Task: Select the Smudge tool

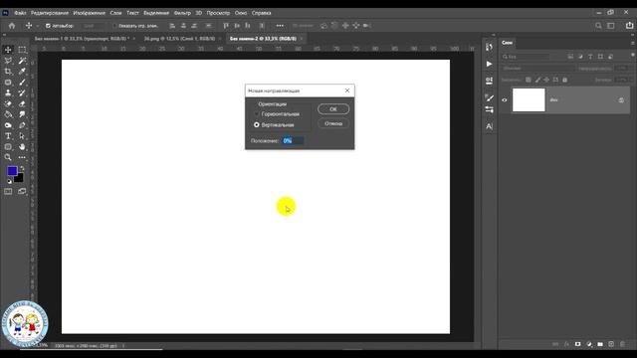Action: pyautogui.click(x=22, y=114)
